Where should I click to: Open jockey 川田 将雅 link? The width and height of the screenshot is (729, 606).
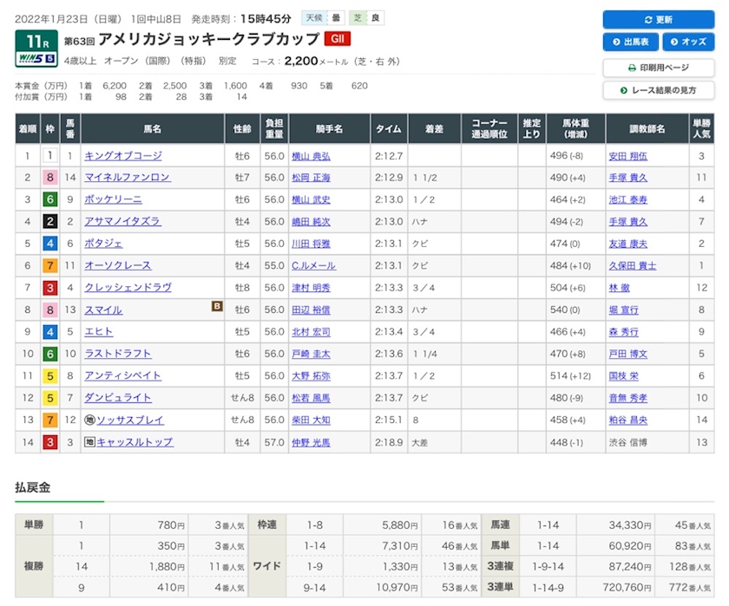(311, 244)
